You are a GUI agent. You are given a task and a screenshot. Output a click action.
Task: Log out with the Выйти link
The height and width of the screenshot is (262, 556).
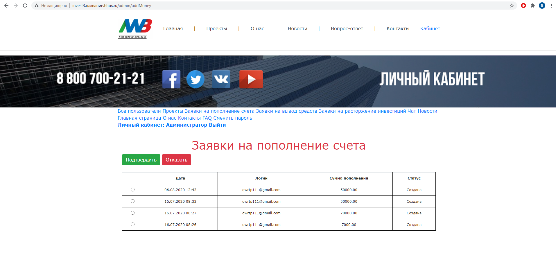217,125
